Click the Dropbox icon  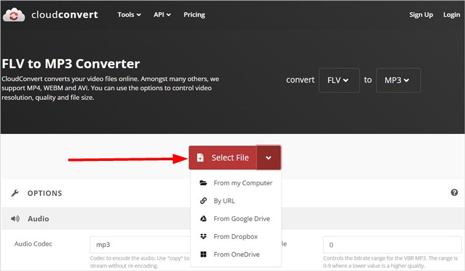click(x=203, y=236)
